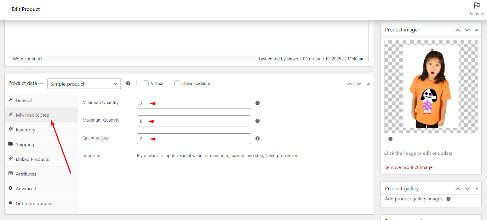487x220 pixels.
Task: Click 'Click the image to edit or update' text
Action: (418, 153)
